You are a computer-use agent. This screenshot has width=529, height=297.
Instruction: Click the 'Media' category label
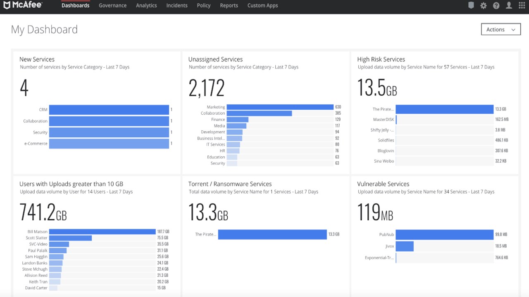pyautogui.click(x=219, y=126)
